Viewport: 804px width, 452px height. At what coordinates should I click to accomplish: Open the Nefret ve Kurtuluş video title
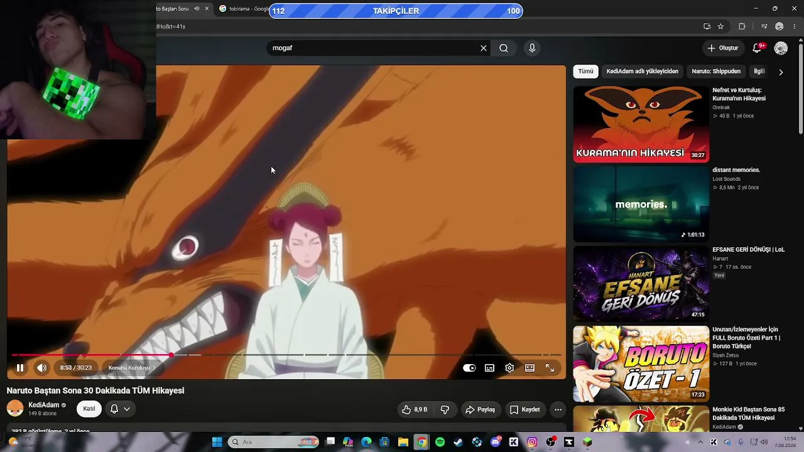point(739,94)
